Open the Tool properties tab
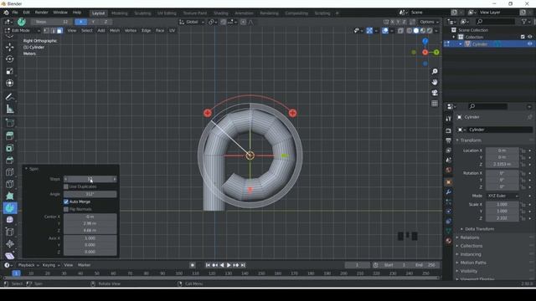This screenshot has width=536, height=301. (449, 119)
